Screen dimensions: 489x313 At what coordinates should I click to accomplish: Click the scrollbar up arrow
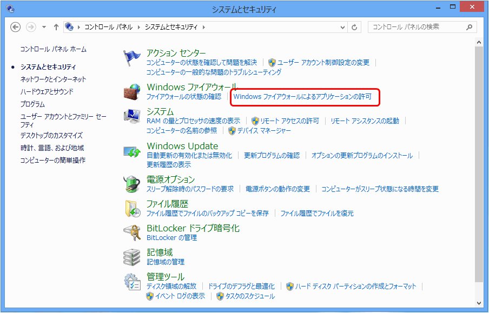click(479, 42)
